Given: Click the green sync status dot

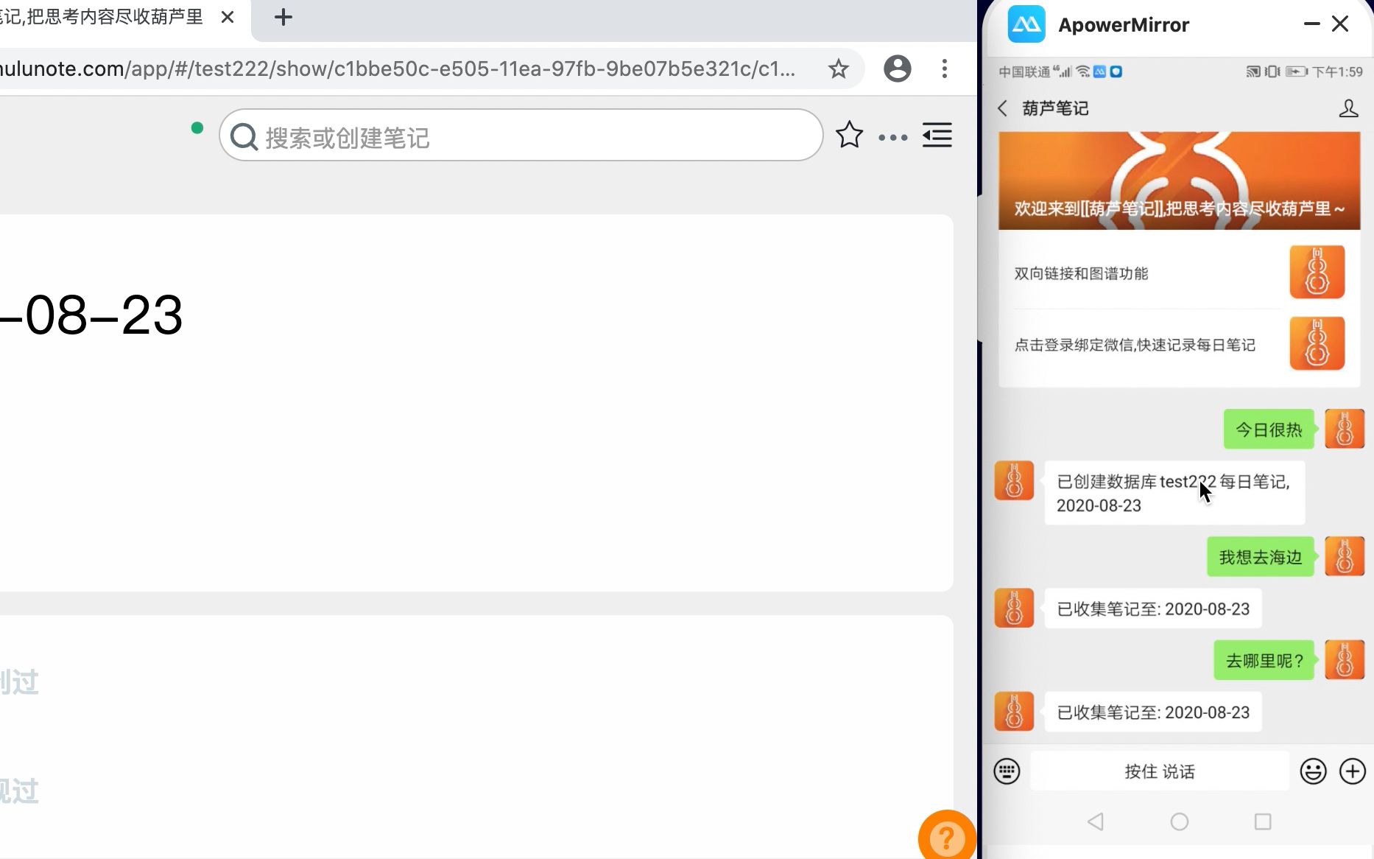Looking at the screenshot, I should point(197,128).
